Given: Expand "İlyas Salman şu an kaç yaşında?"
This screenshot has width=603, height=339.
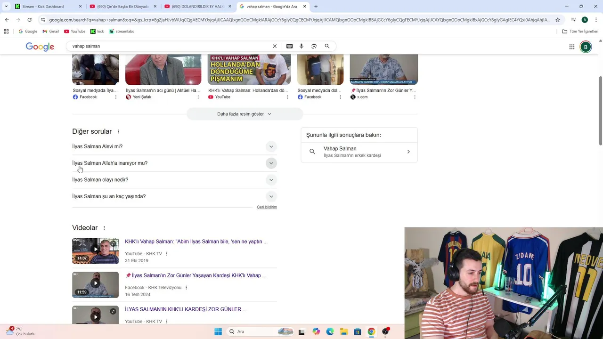Looking at the screenshot, I should pyautogui.click(x=174, y=196).
